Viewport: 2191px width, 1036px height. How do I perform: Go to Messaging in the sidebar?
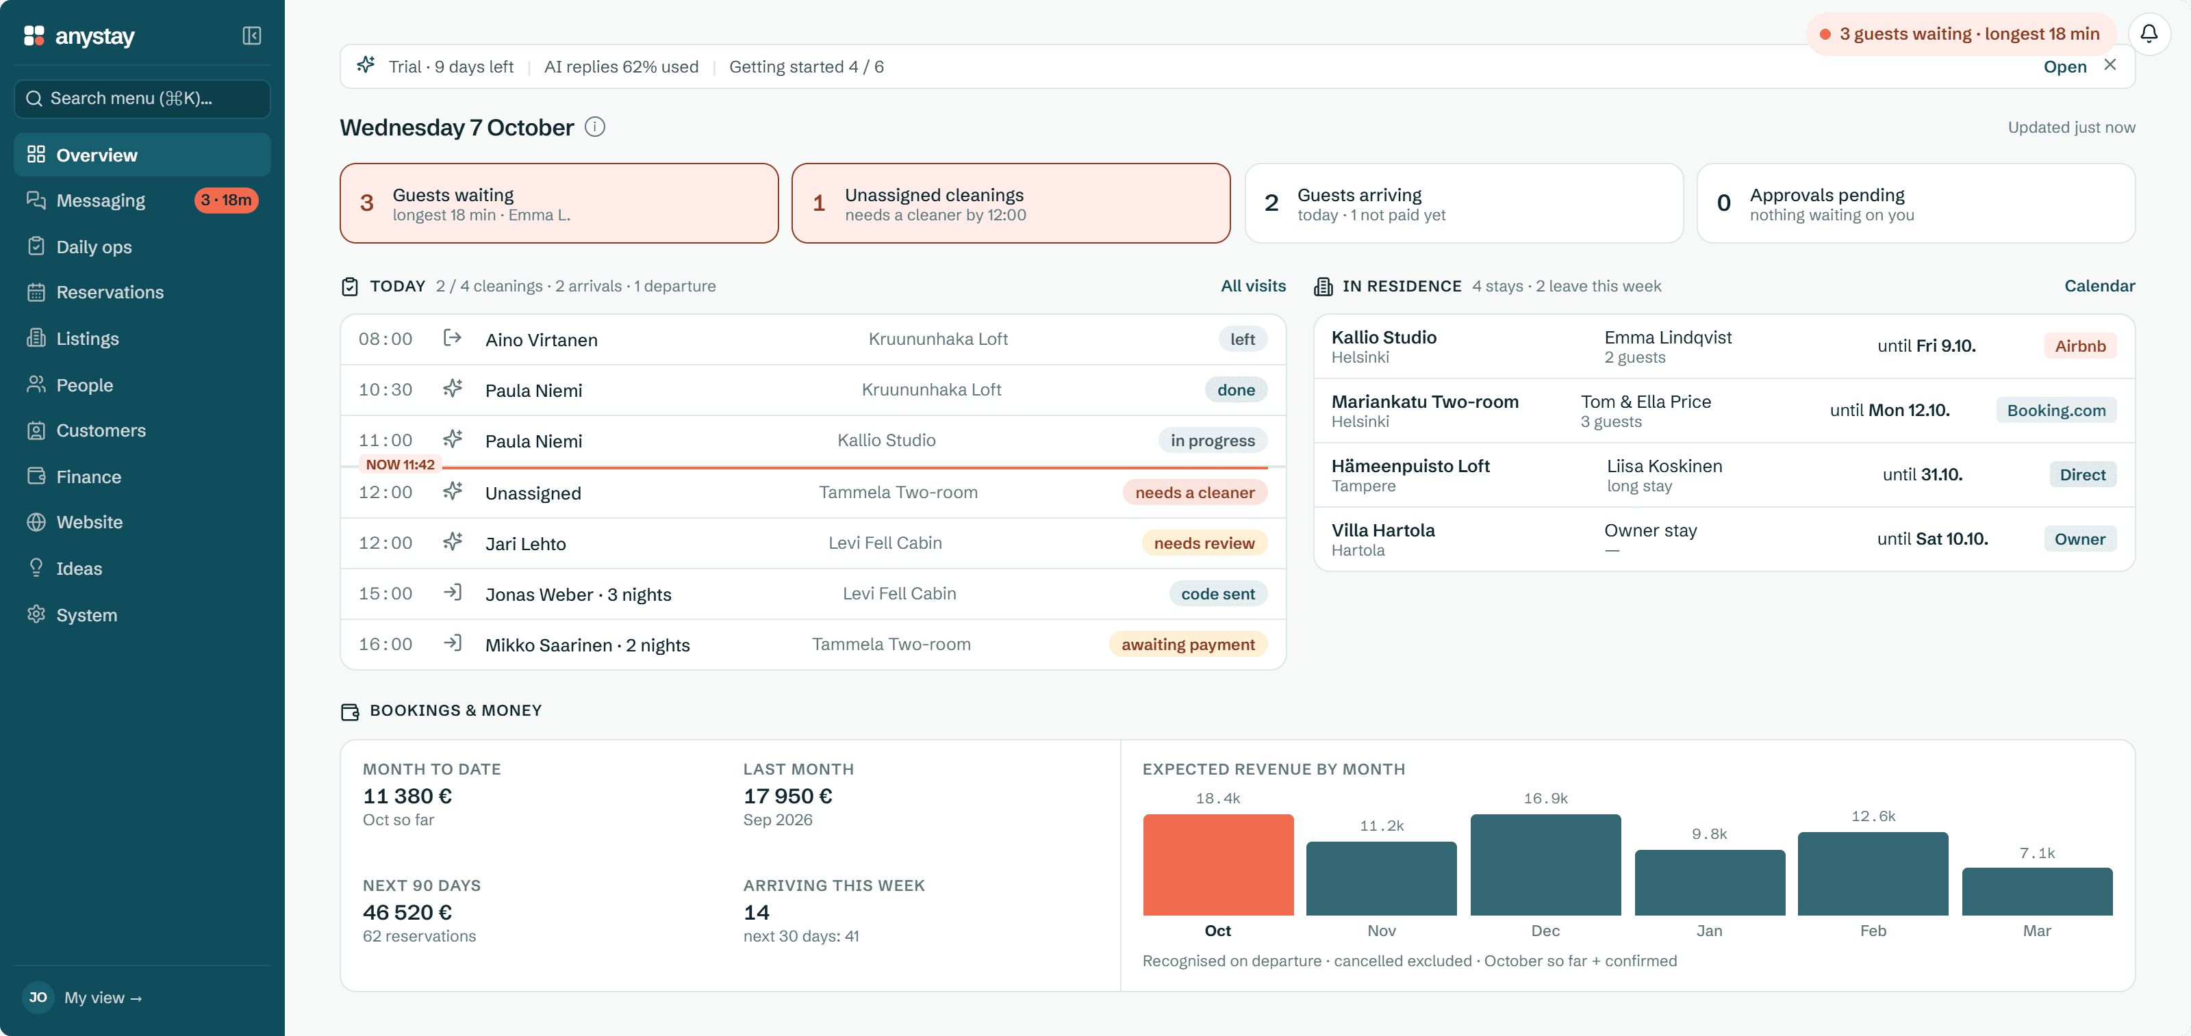click(142, 200)
